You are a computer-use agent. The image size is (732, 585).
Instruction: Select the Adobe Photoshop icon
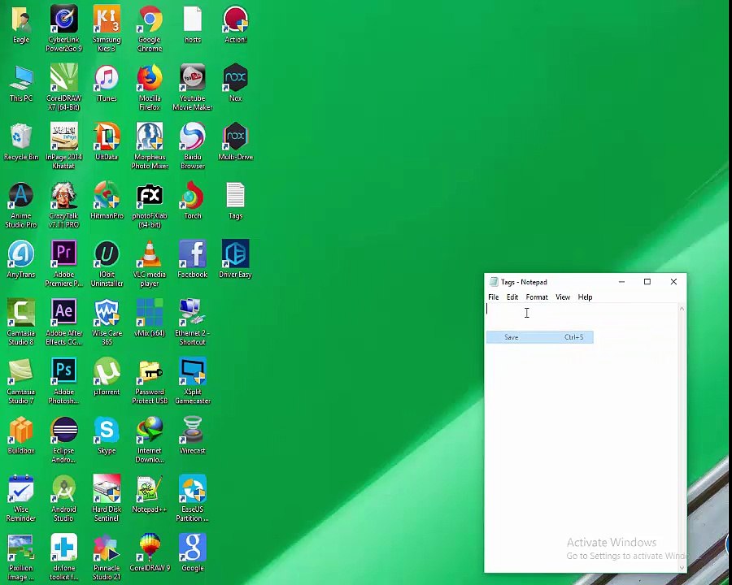pos(64,372)
